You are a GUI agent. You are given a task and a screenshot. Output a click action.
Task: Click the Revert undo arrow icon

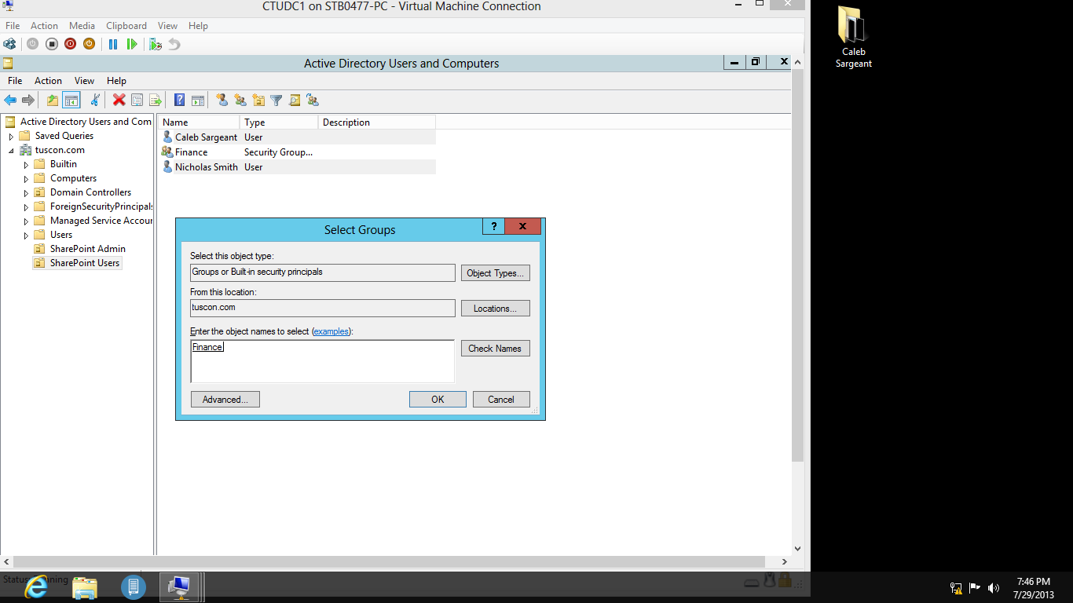pos(174,44)
